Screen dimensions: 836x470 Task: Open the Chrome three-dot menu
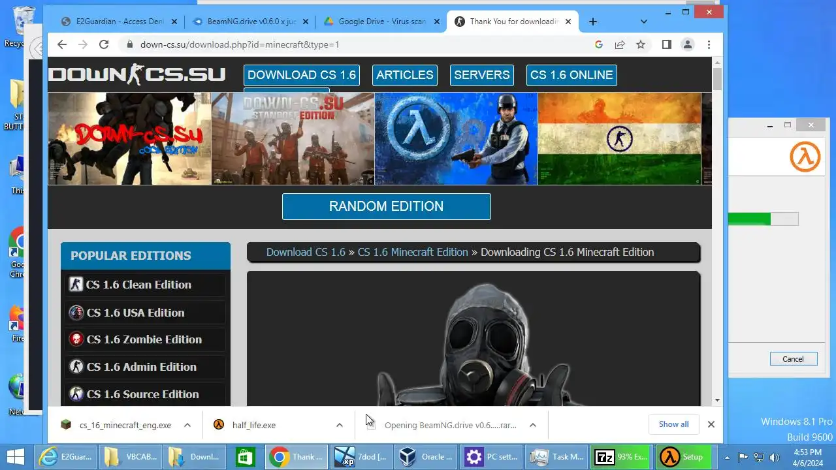(x=709, y=44)
